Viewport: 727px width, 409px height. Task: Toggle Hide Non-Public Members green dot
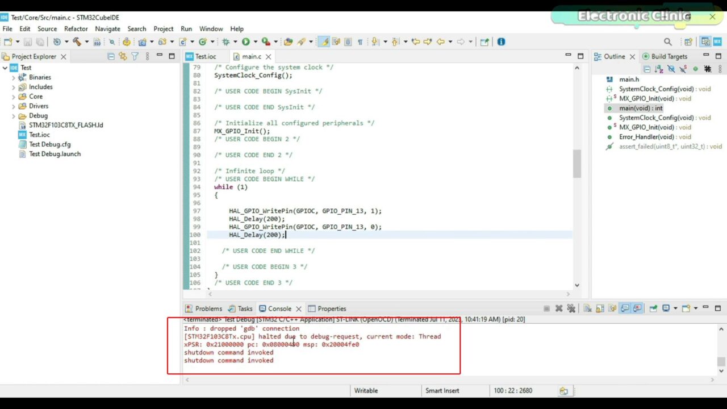pos(695,69)
